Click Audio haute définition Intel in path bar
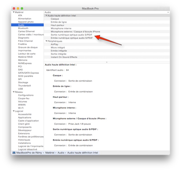The image size is (181, 171). (x=83, y=153)
